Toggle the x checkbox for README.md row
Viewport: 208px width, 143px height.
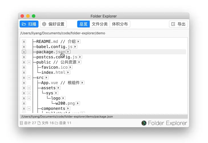[24, 41]
